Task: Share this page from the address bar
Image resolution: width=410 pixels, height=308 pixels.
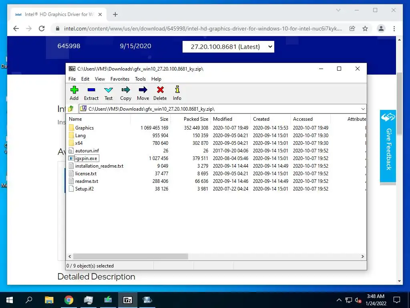Action: click(x=352, y=28)
